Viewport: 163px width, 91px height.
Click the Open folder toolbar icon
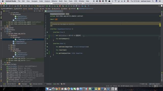pos(2,6)
